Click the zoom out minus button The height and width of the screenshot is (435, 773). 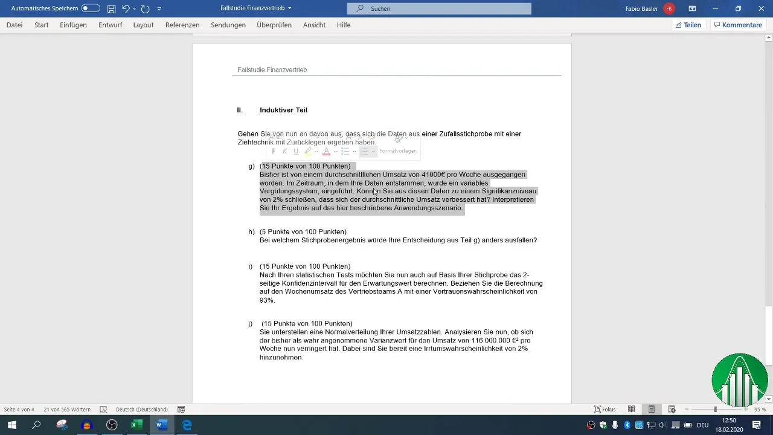tap(687, 409)
